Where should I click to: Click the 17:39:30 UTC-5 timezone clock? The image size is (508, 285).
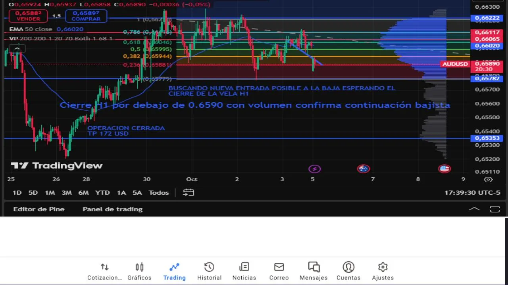click(472, 193)
